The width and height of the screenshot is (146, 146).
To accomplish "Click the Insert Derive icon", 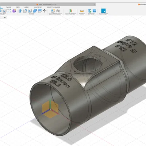I will coord(89,11).
